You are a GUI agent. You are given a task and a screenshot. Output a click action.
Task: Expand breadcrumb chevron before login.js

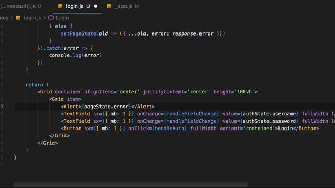12,18
